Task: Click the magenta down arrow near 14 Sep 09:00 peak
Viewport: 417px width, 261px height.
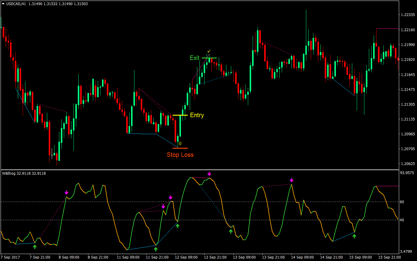Action: [291, 180]
